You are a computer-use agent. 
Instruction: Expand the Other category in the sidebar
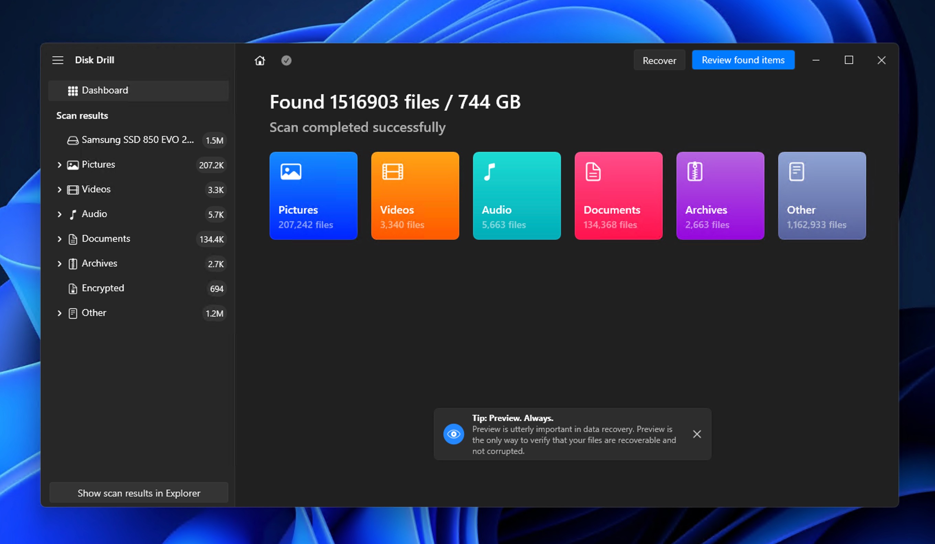click(x=59, y=313)
